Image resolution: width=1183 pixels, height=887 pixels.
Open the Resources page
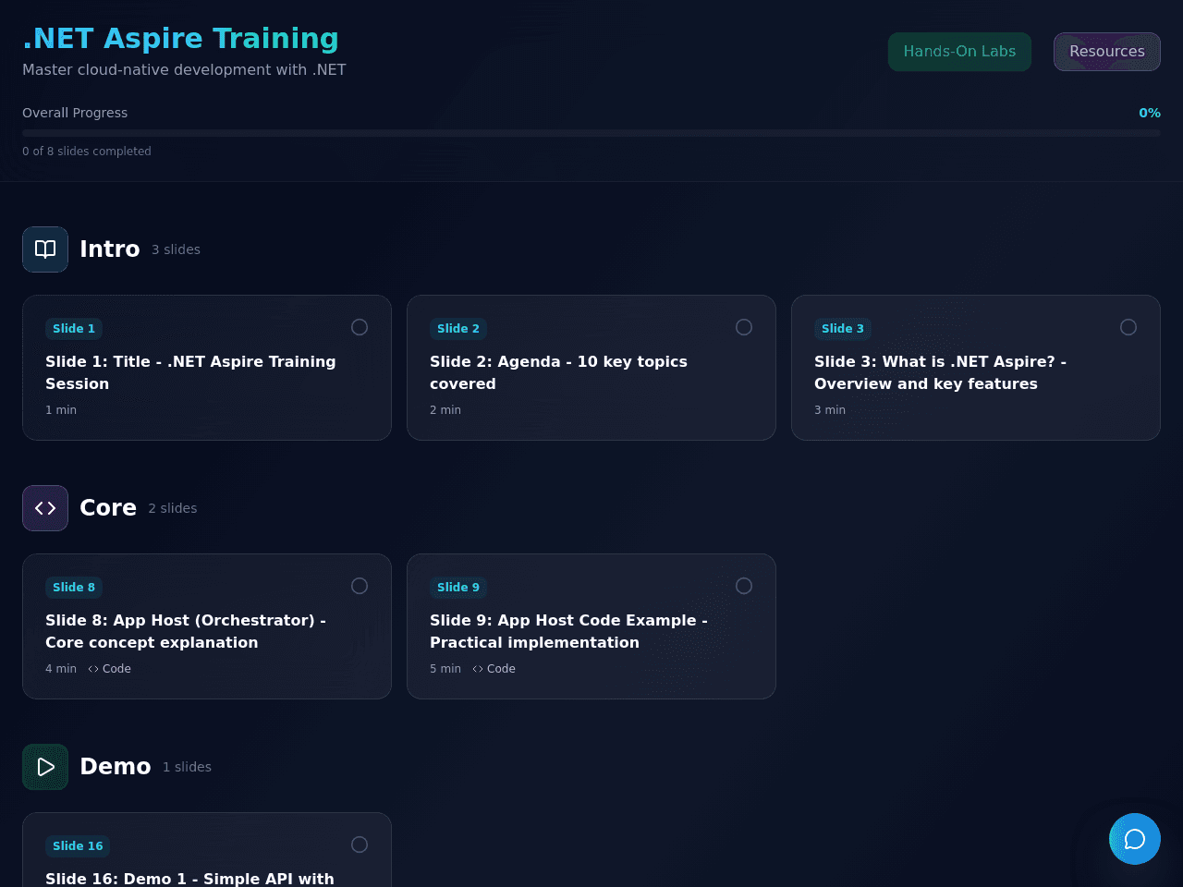click(1107, 52)
